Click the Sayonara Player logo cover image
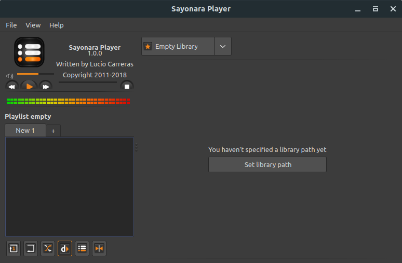The width and height of the screenshot is (402, 263). pos(29,52)
